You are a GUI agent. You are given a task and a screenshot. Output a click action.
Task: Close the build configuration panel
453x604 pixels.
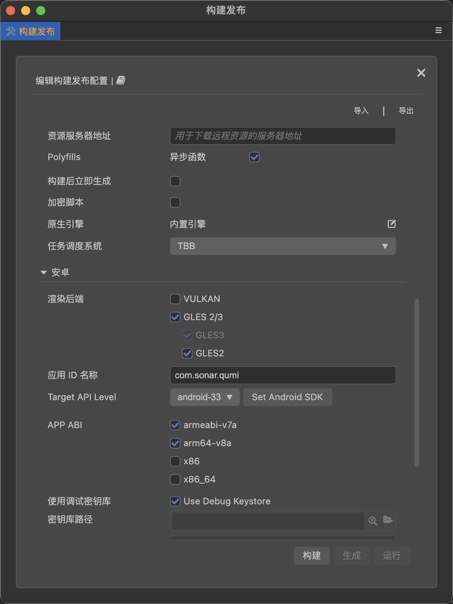(x=421, y=73)
